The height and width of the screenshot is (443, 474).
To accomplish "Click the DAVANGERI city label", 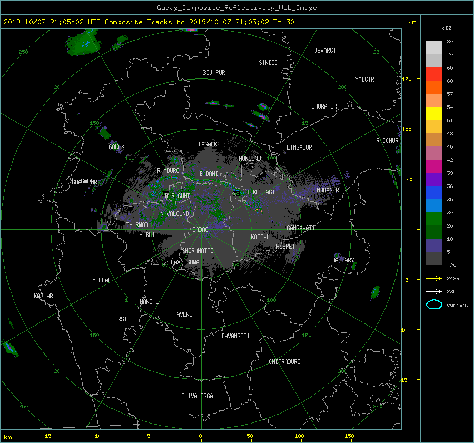I will point(235,336).
